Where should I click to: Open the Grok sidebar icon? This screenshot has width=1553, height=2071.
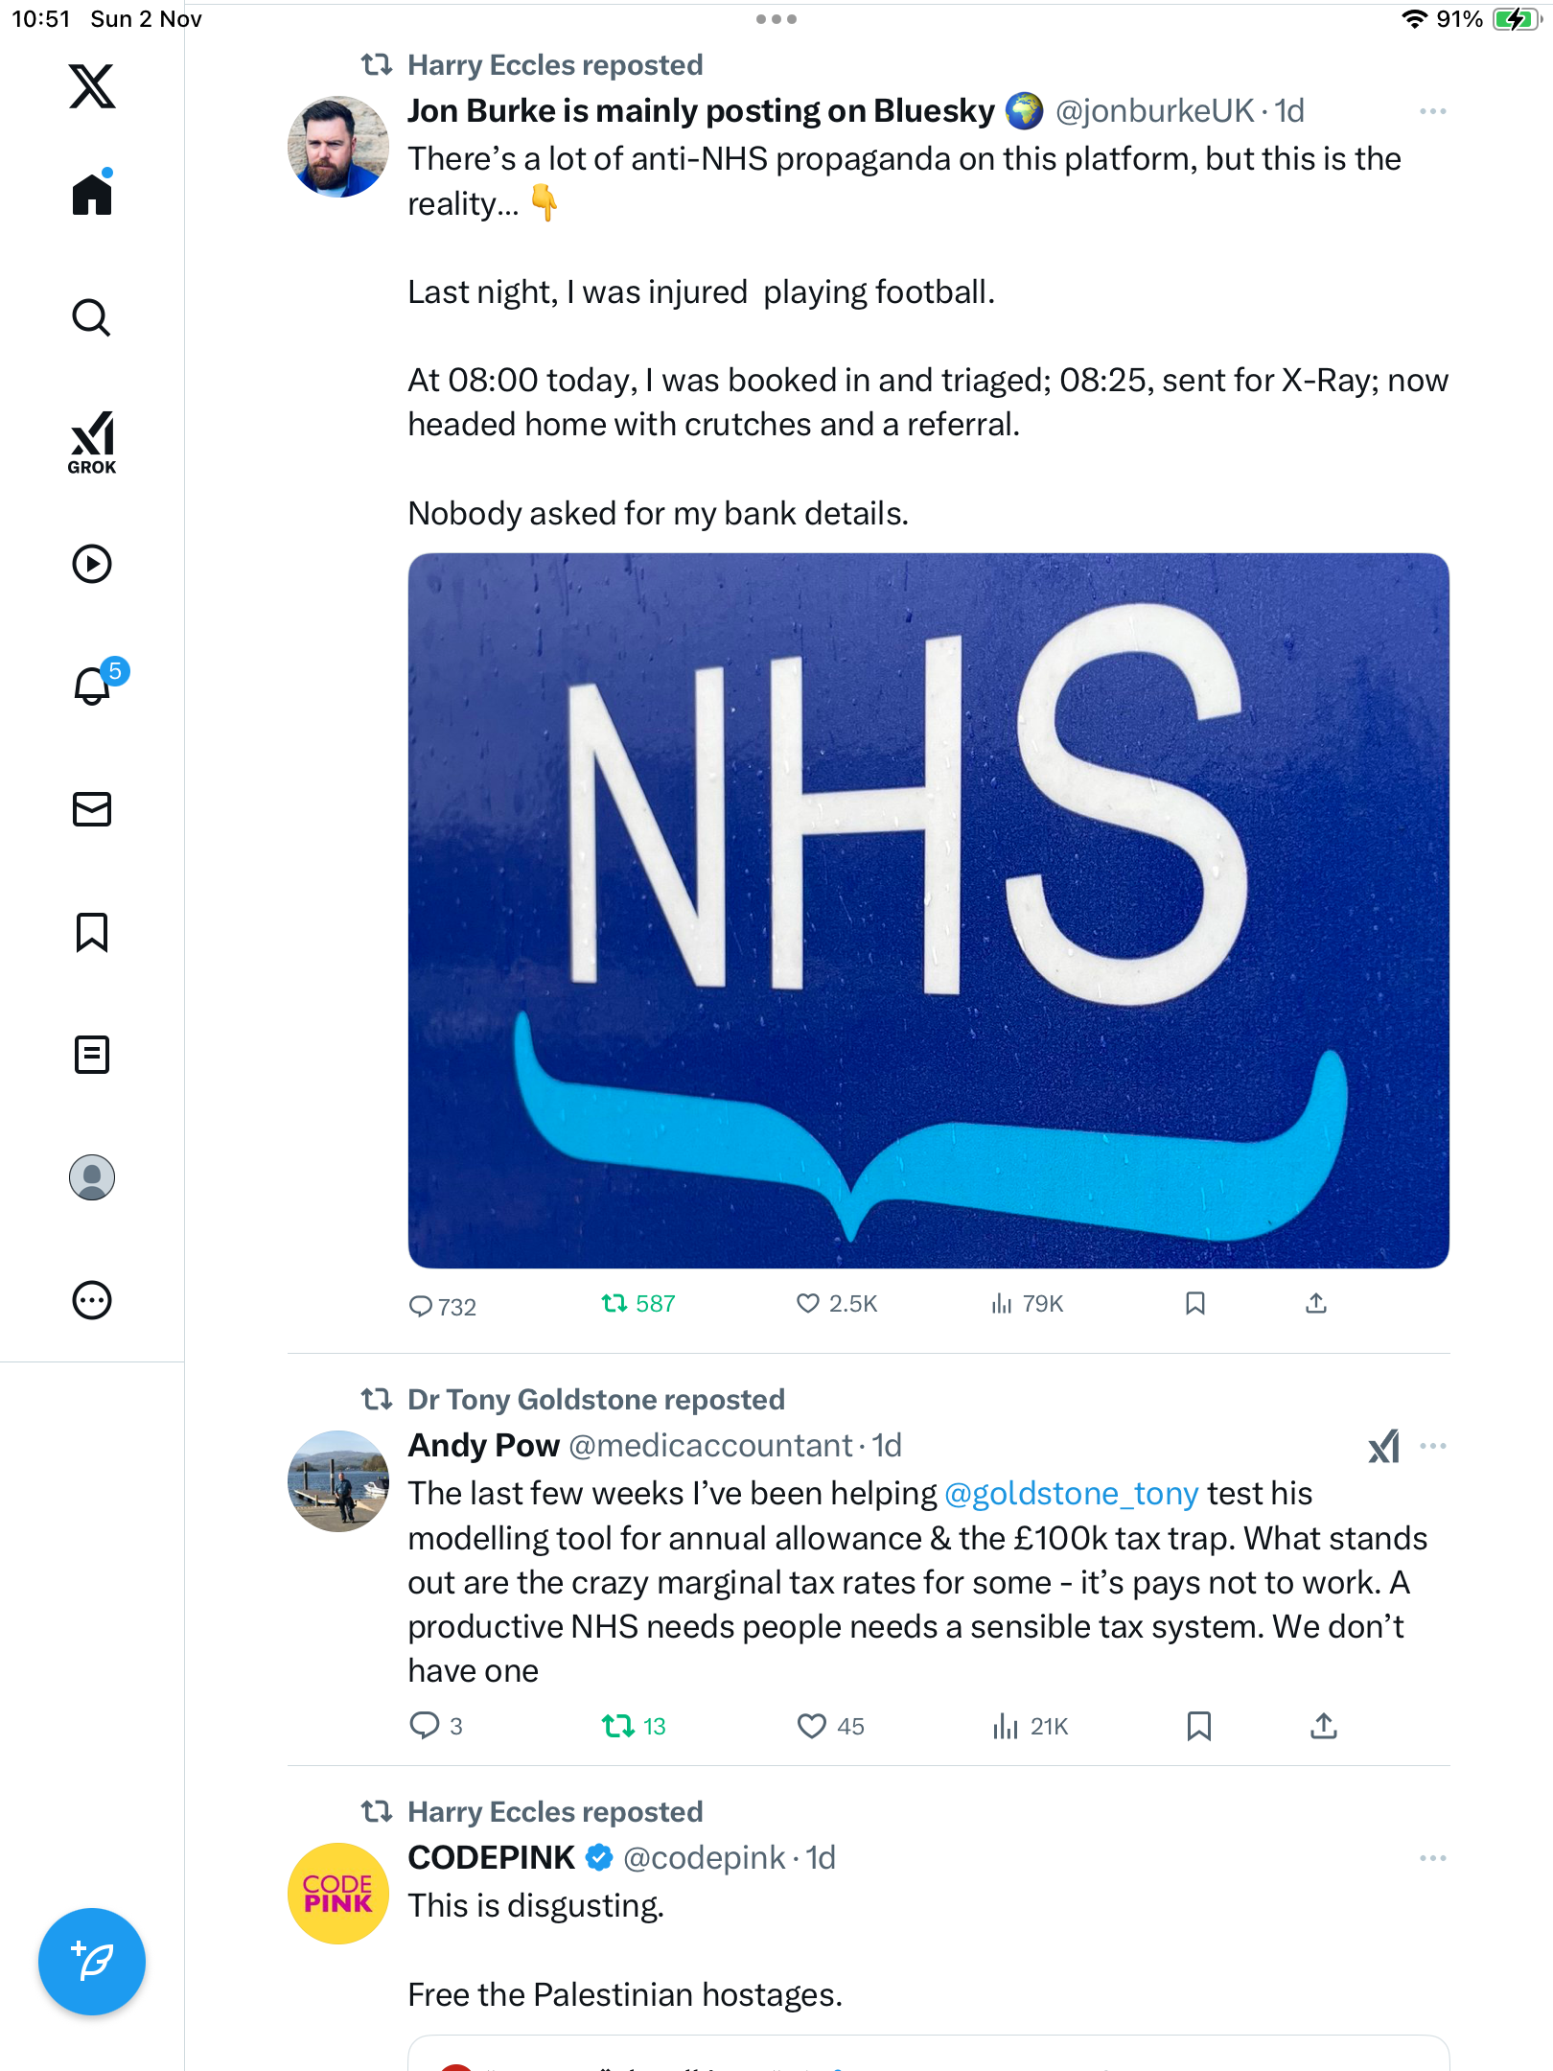click(92, 442)
